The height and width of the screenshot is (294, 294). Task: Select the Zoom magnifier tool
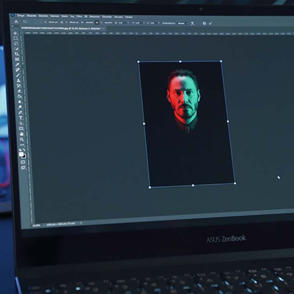pos(22,139)
